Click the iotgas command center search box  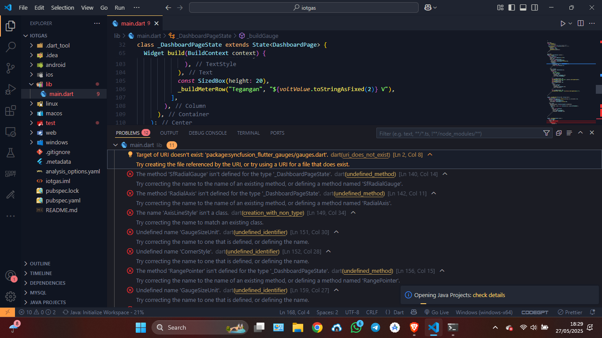pyautogui.click(x=304, y=7)
